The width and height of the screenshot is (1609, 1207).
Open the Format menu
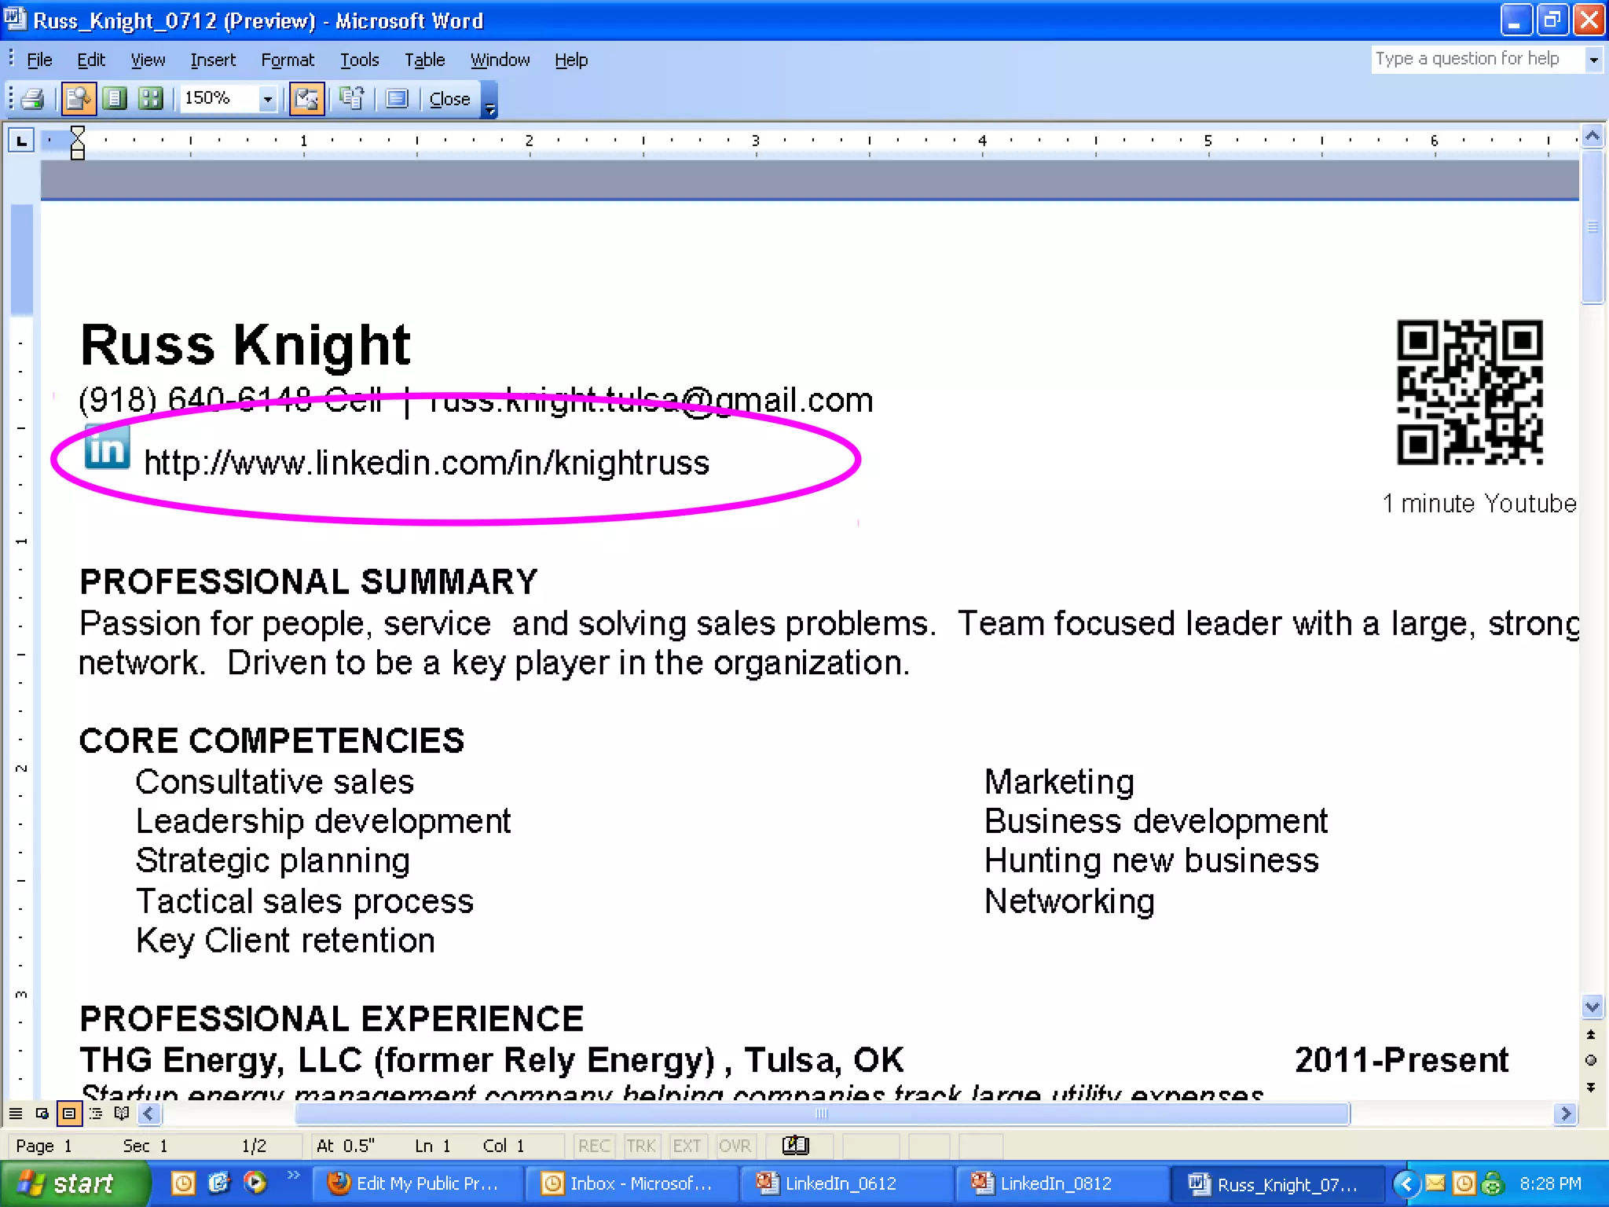[x=287, y=60]
